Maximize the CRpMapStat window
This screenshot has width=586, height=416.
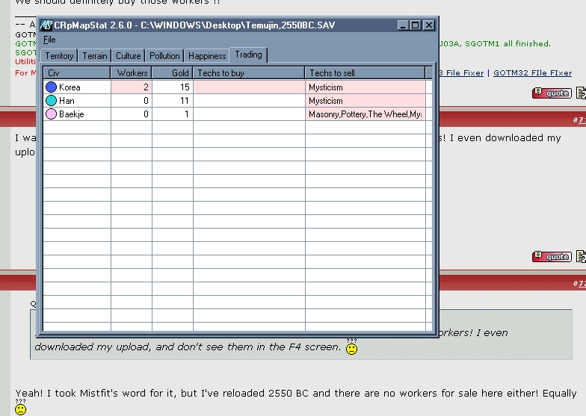click(x=416, y=25)
